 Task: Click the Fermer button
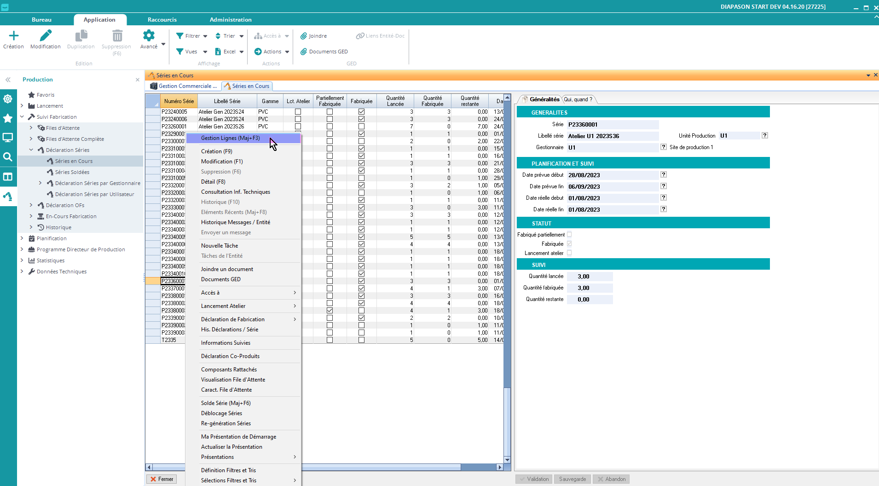tap(162, 479)
